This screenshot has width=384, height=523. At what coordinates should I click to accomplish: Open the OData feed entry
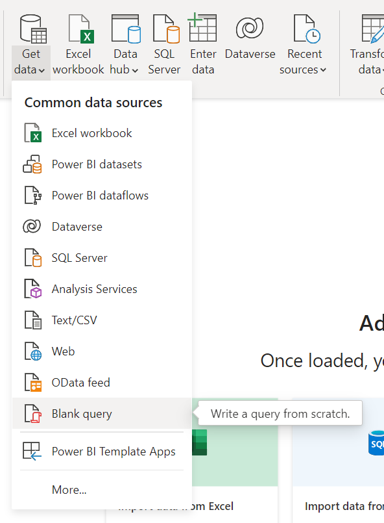pos(102,382)
